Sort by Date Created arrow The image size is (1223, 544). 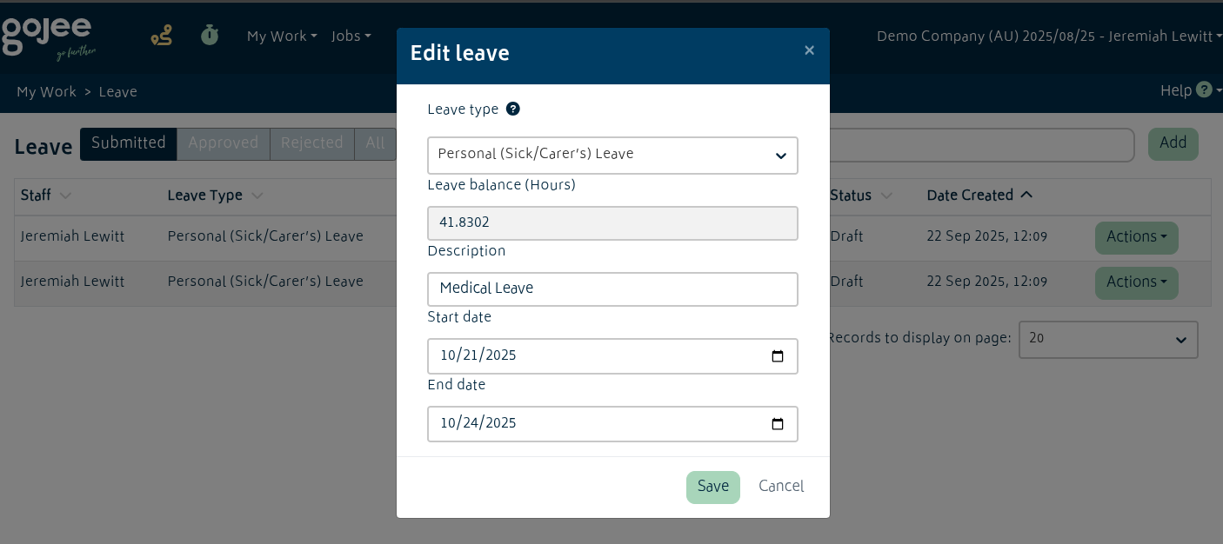click(1026, 196)
